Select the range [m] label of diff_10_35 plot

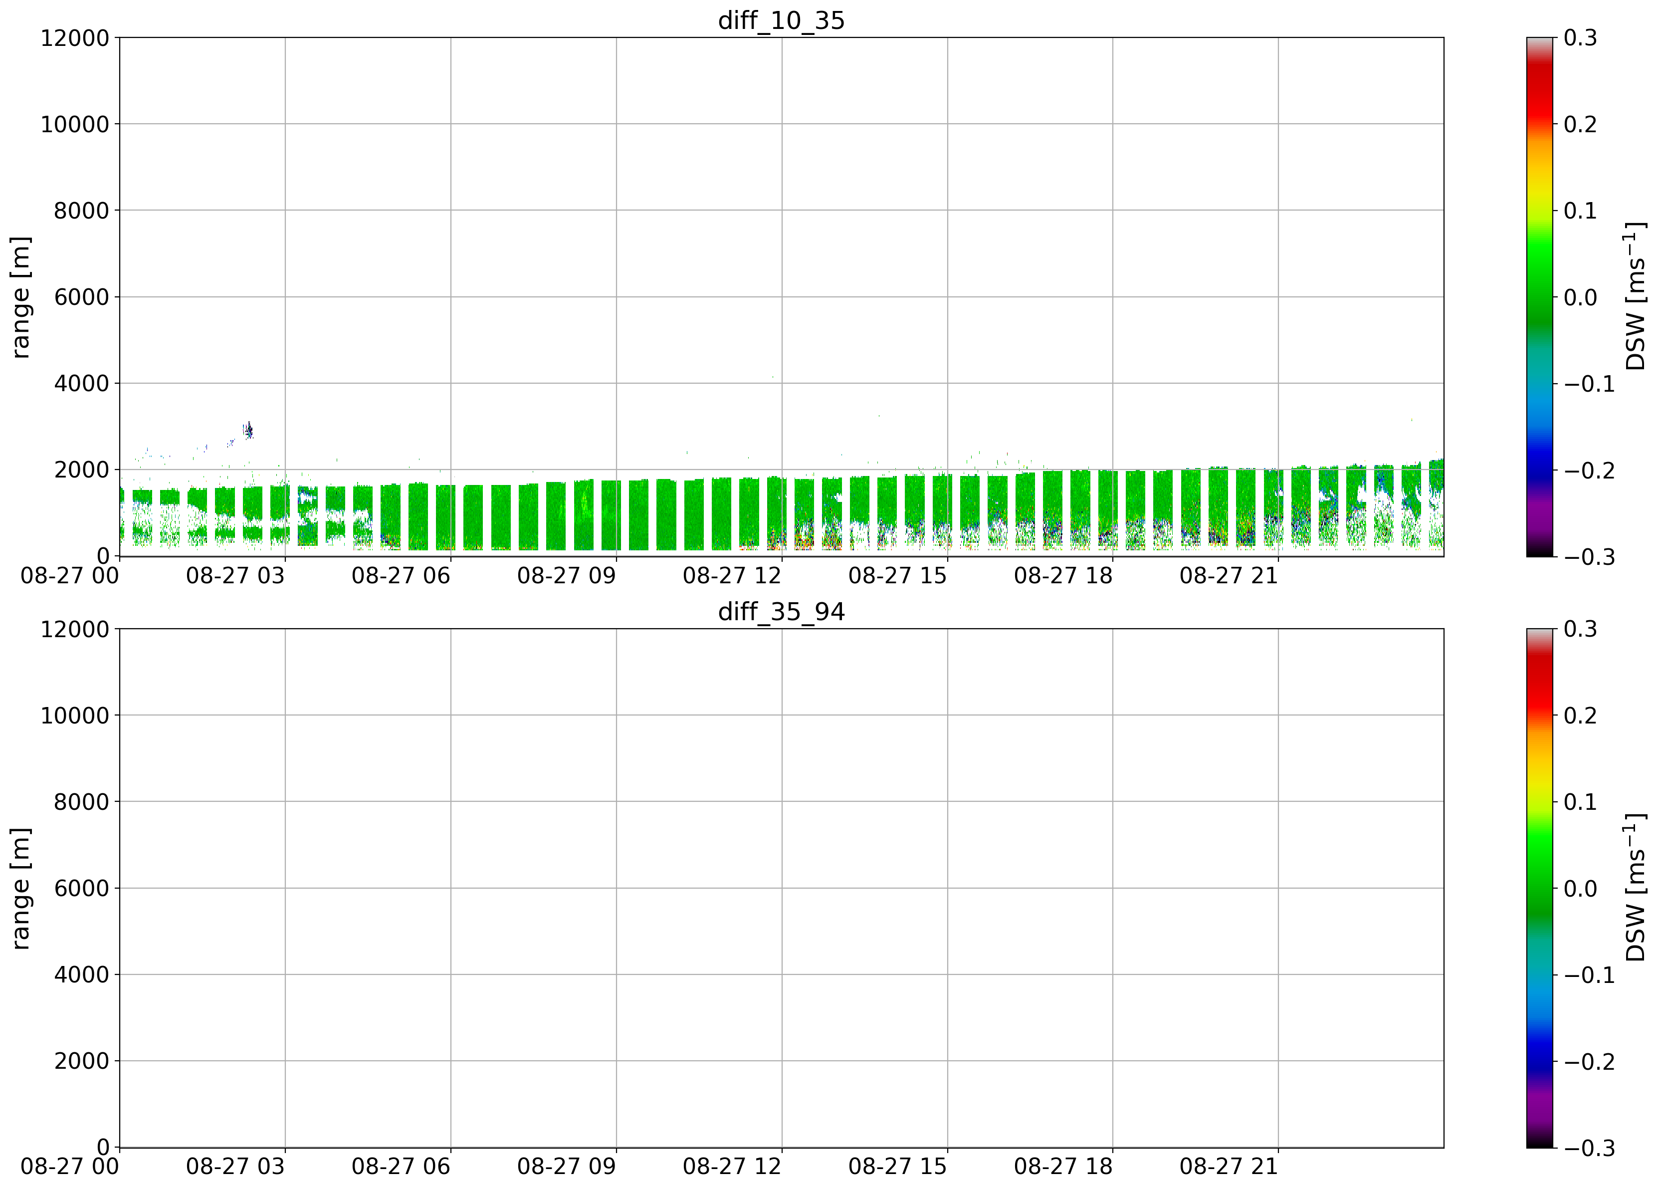21,296
